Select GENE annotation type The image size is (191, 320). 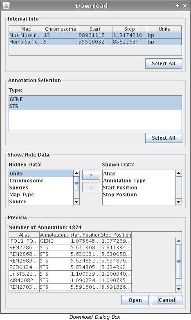coord(95,99)
